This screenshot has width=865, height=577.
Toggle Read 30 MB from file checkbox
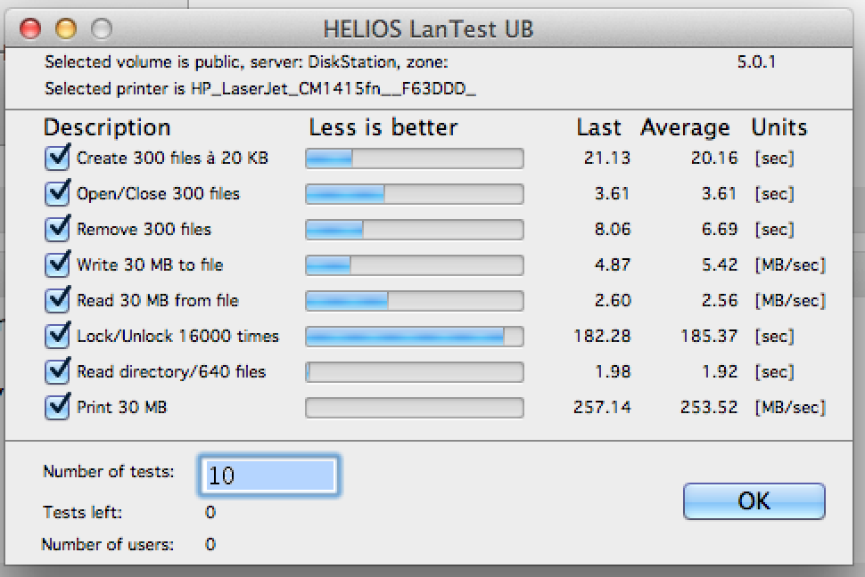tap(57, 301)
